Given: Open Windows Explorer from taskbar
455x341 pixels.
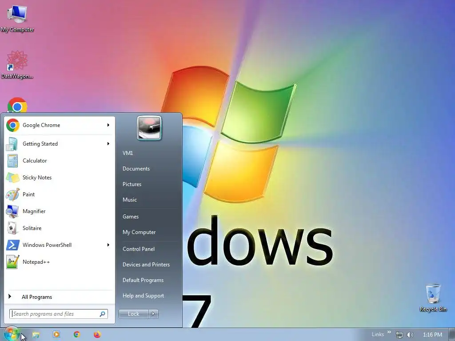Looking at the screenshot, I should 36,335.
